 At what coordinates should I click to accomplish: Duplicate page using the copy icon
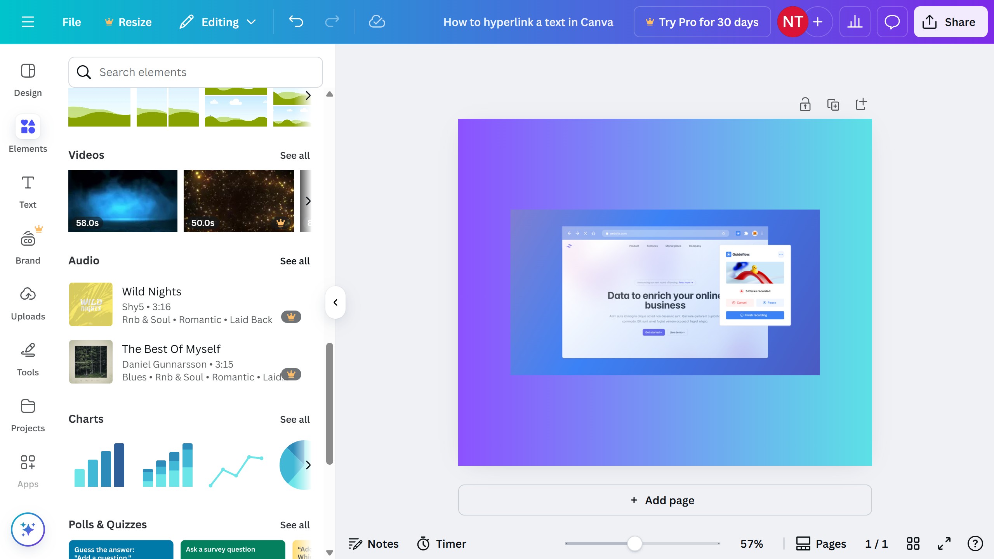tap(833, 104)
